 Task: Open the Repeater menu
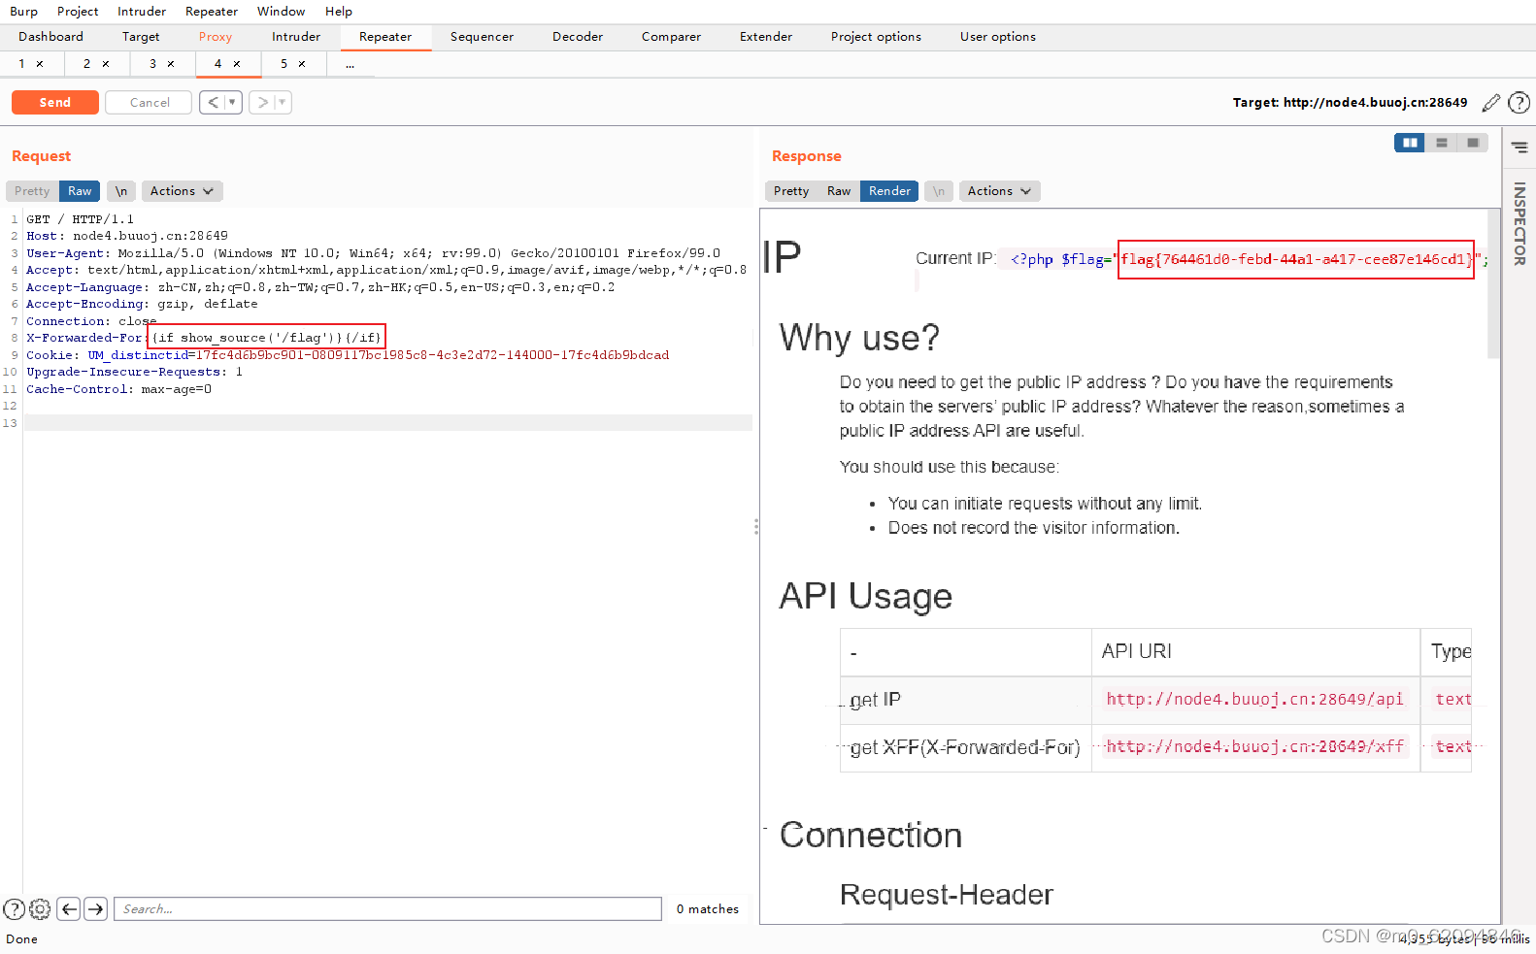click(x=212, y=12)
